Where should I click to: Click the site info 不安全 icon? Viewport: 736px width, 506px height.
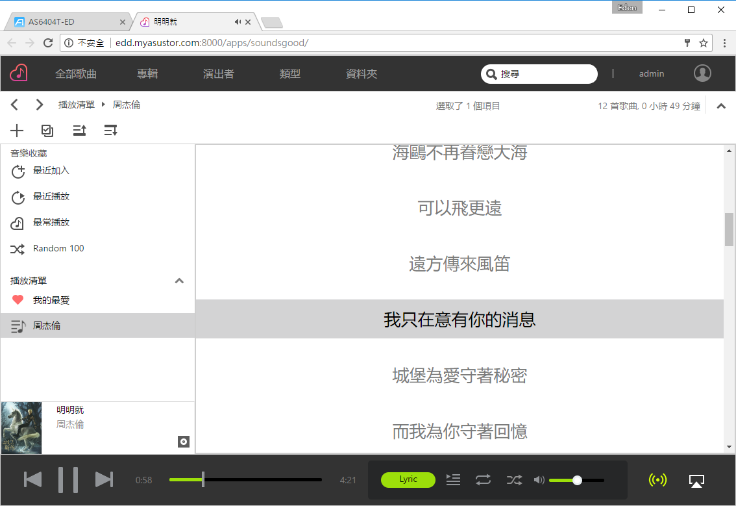69,43
